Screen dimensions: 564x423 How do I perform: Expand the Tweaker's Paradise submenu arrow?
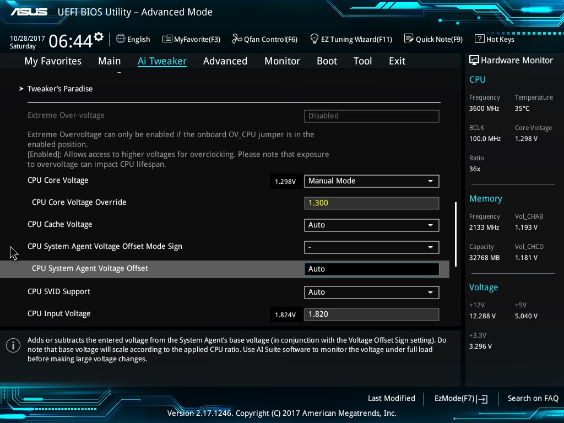coord(21,89)
